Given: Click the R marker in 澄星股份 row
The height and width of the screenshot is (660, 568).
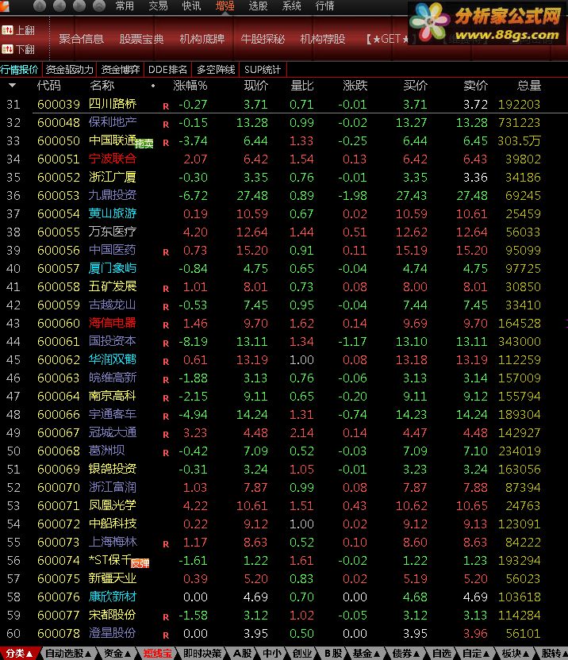Looking at the screenshot, I should click(166, 635).
